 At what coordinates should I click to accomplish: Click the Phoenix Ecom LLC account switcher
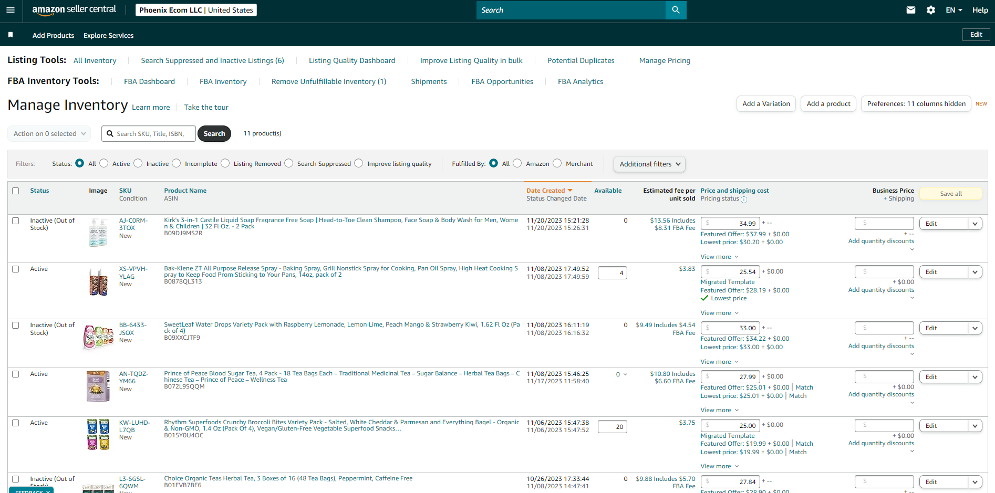pyautogui.click(x=196, y=10)
